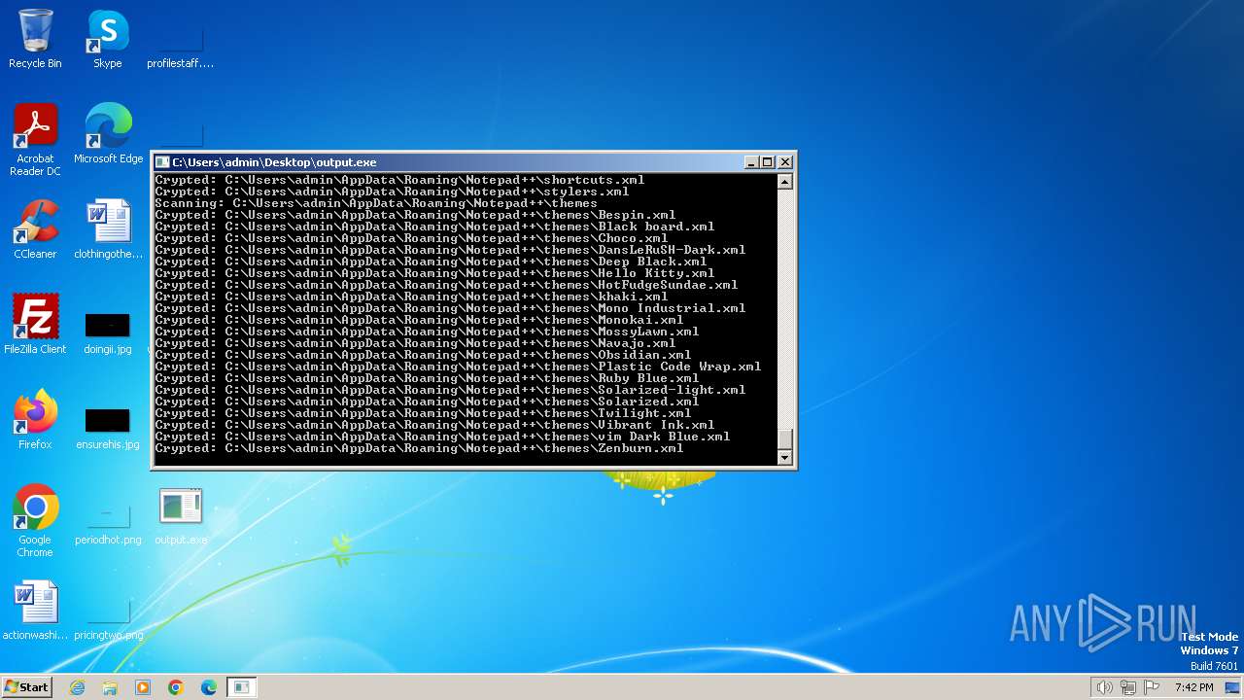
Task: Select the actionwashi Word document
Action: pos(35,611)
